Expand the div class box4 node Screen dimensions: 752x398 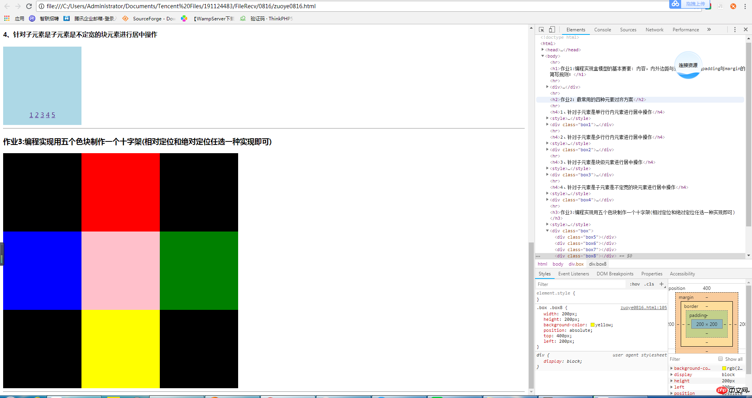tap(547, 200)
